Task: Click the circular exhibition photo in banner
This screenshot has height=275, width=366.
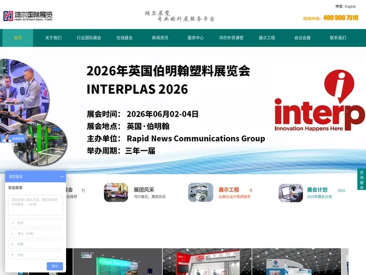Action: [24, 94]
